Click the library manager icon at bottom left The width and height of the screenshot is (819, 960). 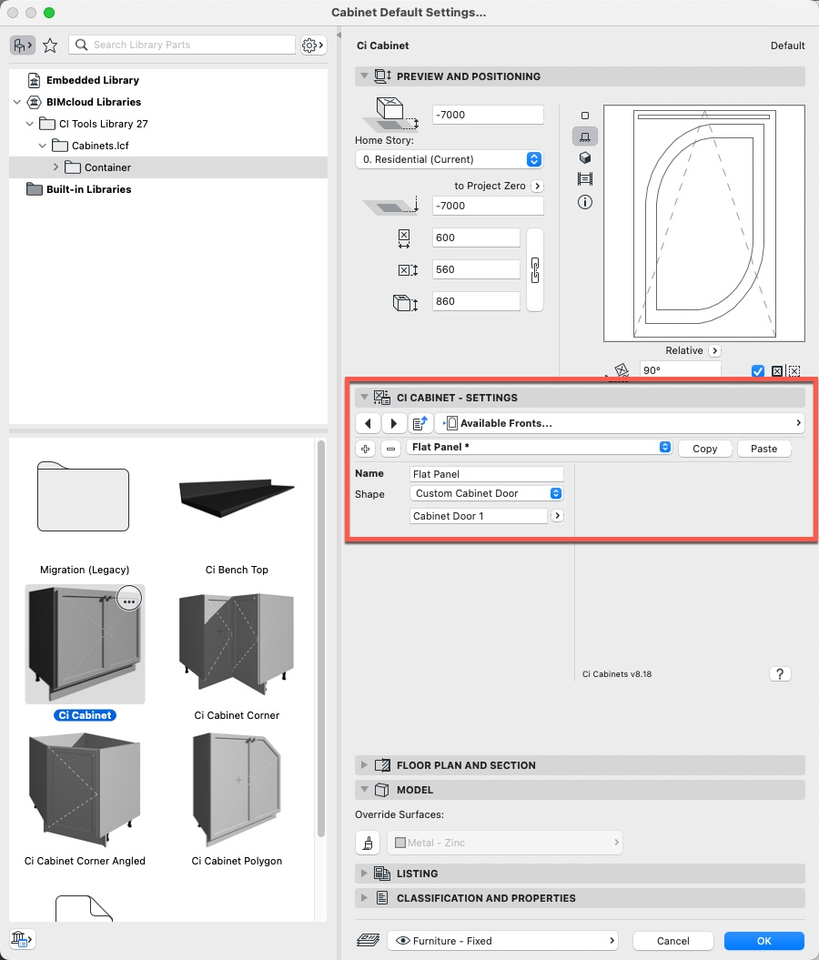[22, 938]
